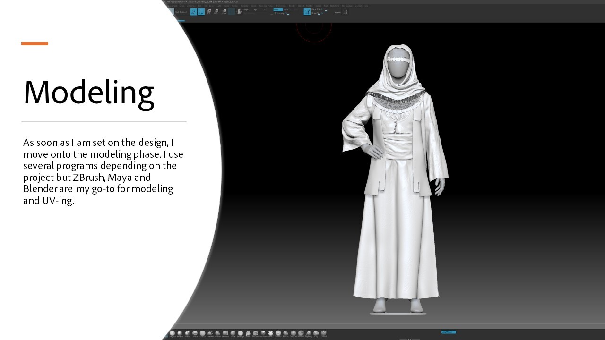Select the Chisel brush
605x340 pixels.
pos(323,333)
